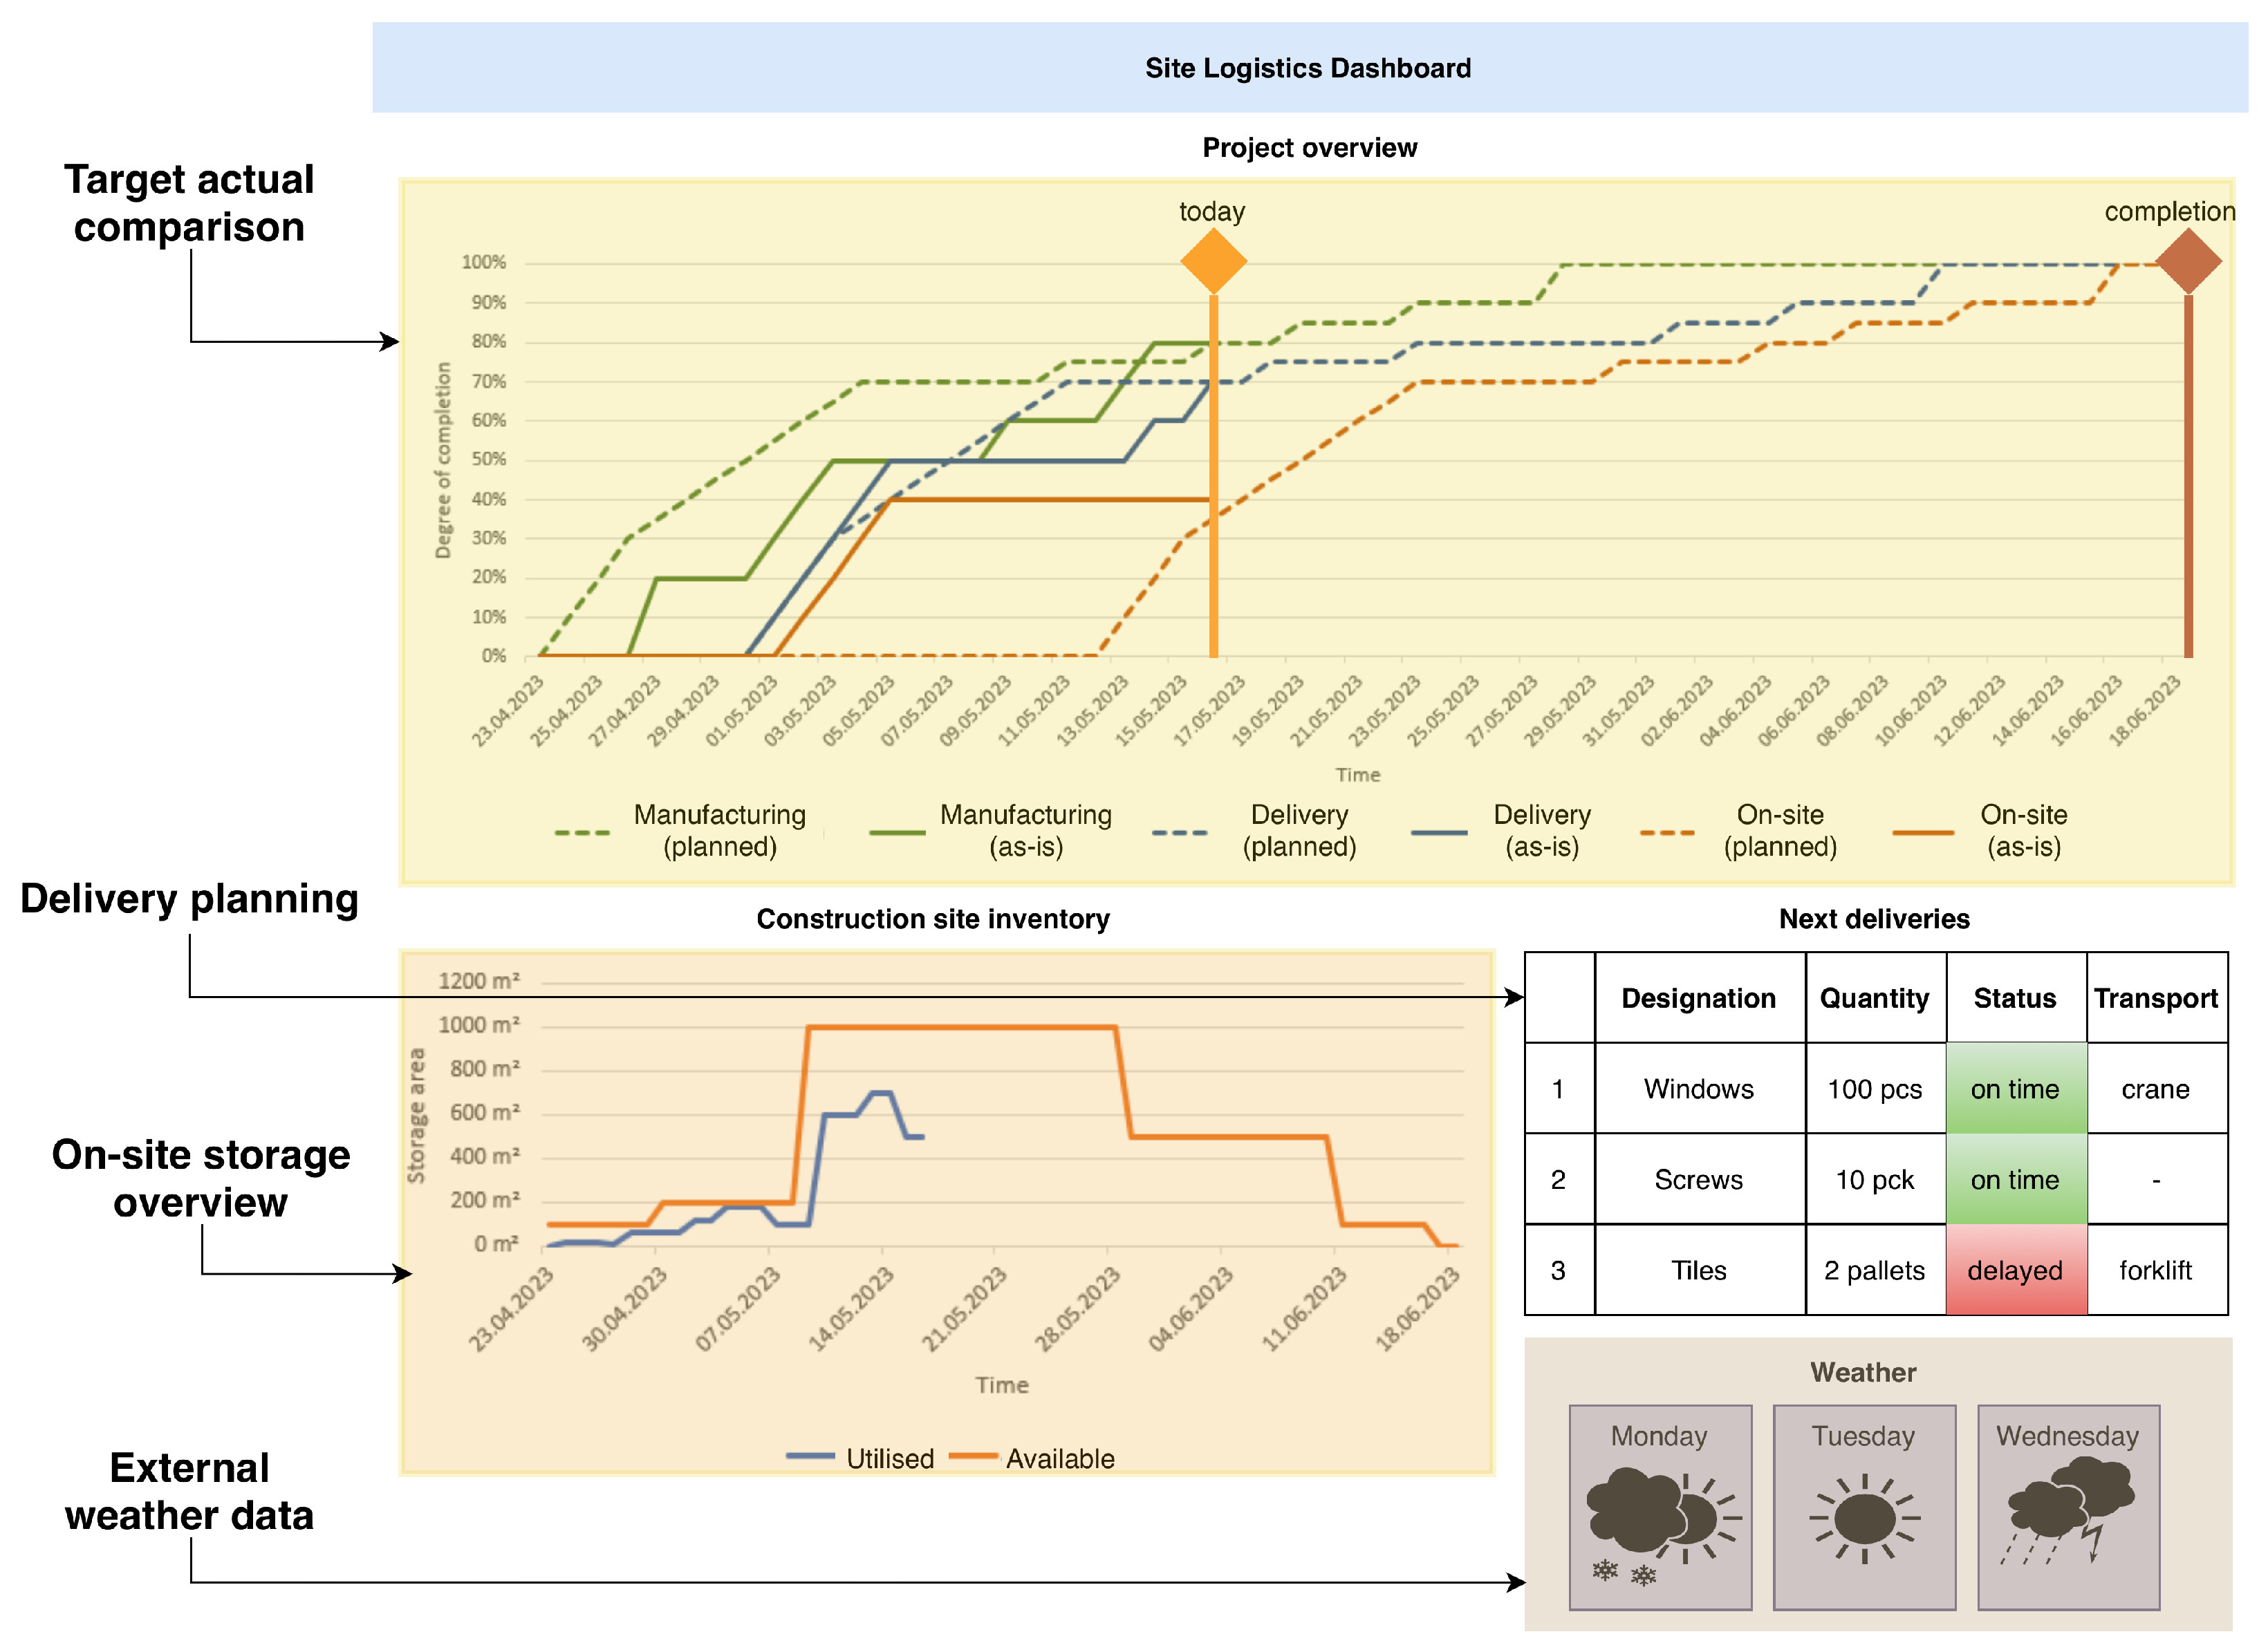The width and height of the screenshot is (2268, 1652).
Task: Click the 'forklift' transport cell
Action: pos(2155,1270)
